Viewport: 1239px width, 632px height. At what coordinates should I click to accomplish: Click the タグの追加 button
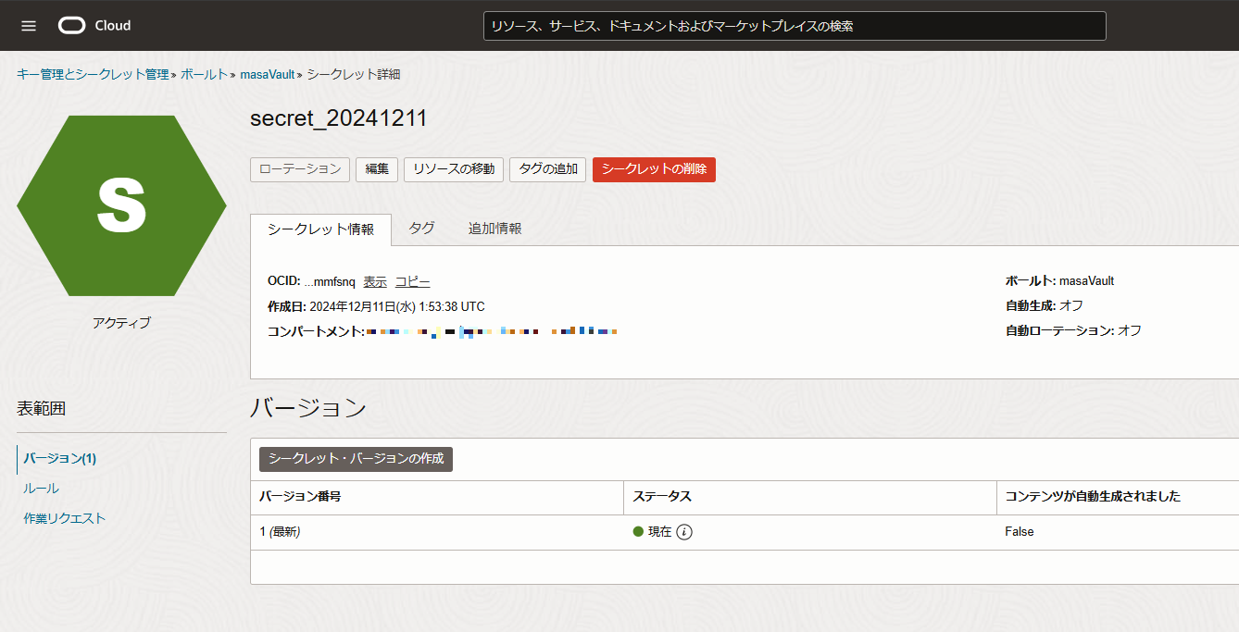pyautogui.click(x=547, y=169)
